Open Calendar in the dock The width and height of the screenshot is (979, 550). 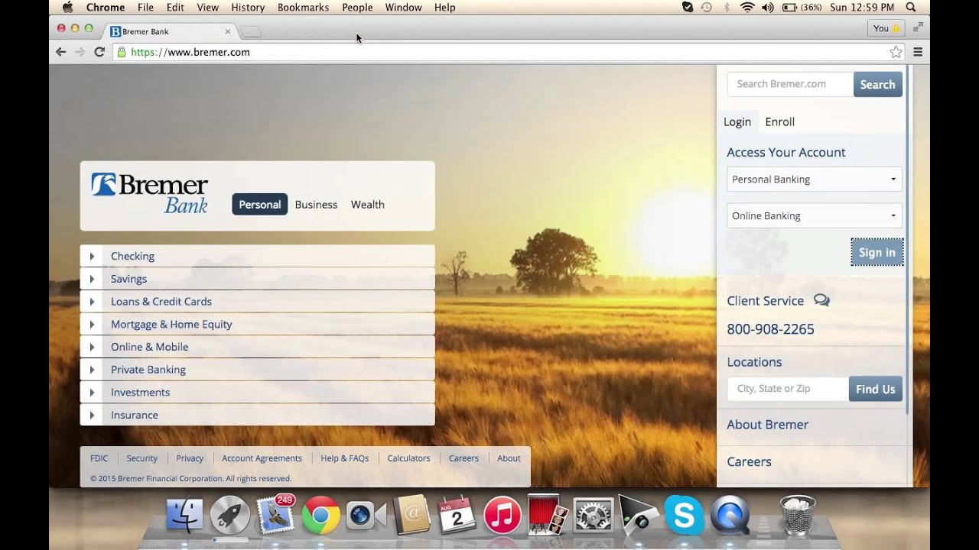pyautogui.click(x=457, y=516)
